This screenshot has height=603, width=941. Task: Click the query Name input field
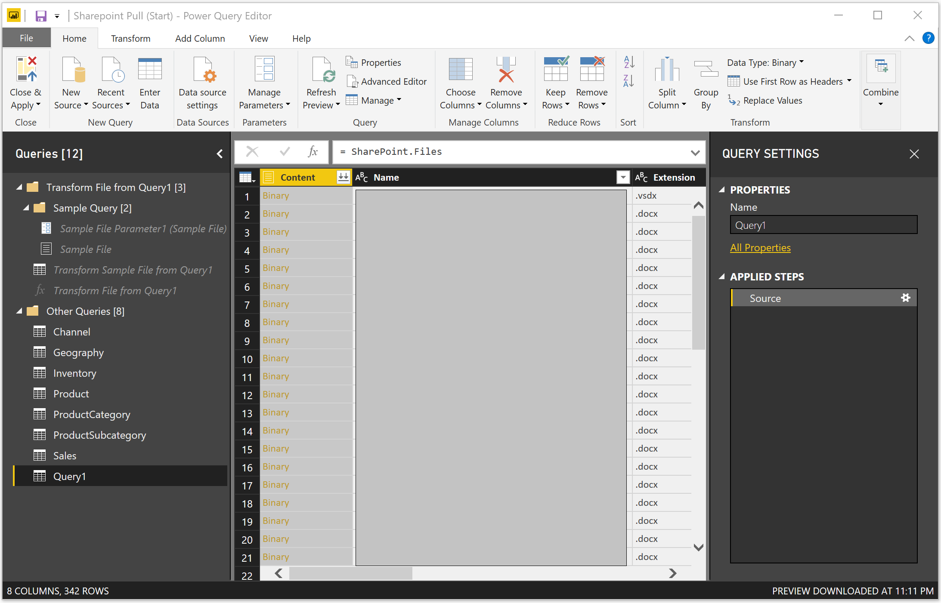[824, 225]
